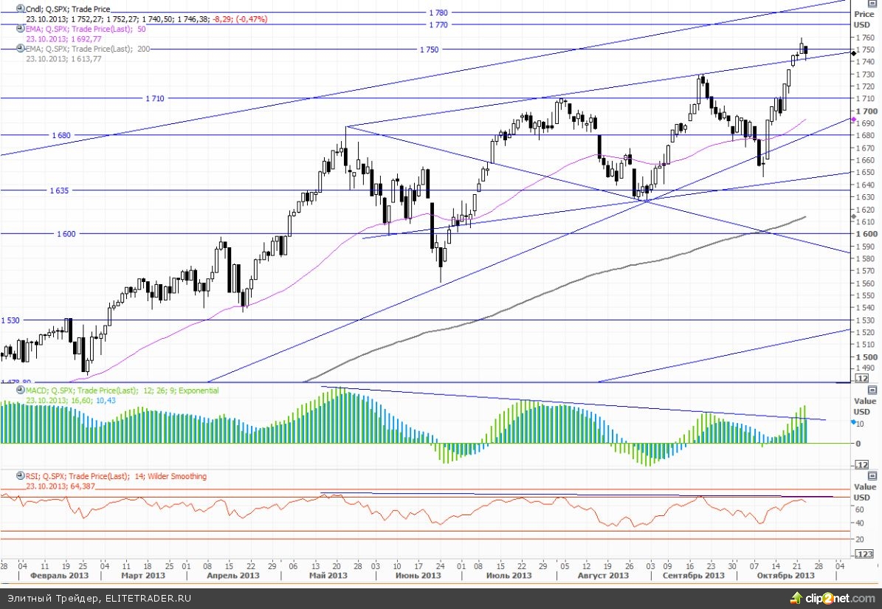Select the EMA Q.SPX Trade Price(Last) 200 legend
Image resolution: width=882 pixels, height=609 pixels.
click(88, 49)
